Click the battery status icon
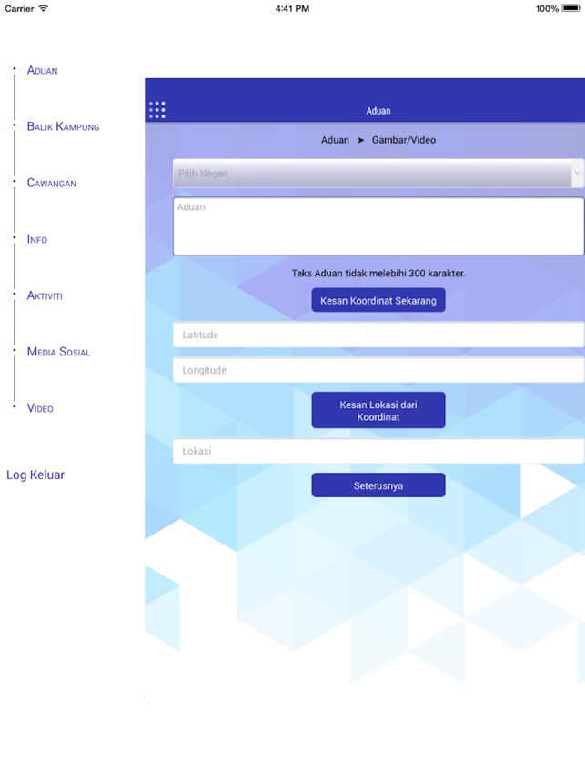The width and height of the screenshot is (585, 780). pos(571,8)
